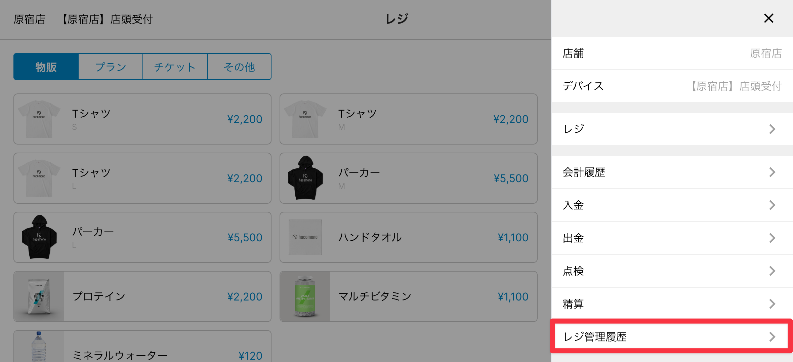Click the プロテイン bag product image
793x362 pixels.
(x=39, y=296)
